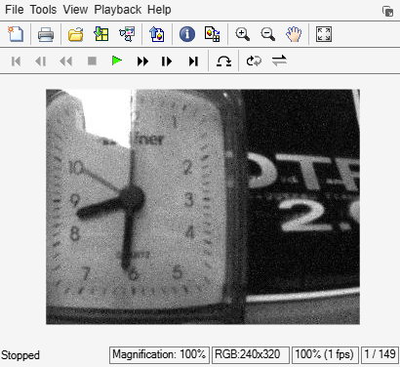Click the Connect to Simulink signal icon
400x367 pixels.
click(x=127, y=34)
